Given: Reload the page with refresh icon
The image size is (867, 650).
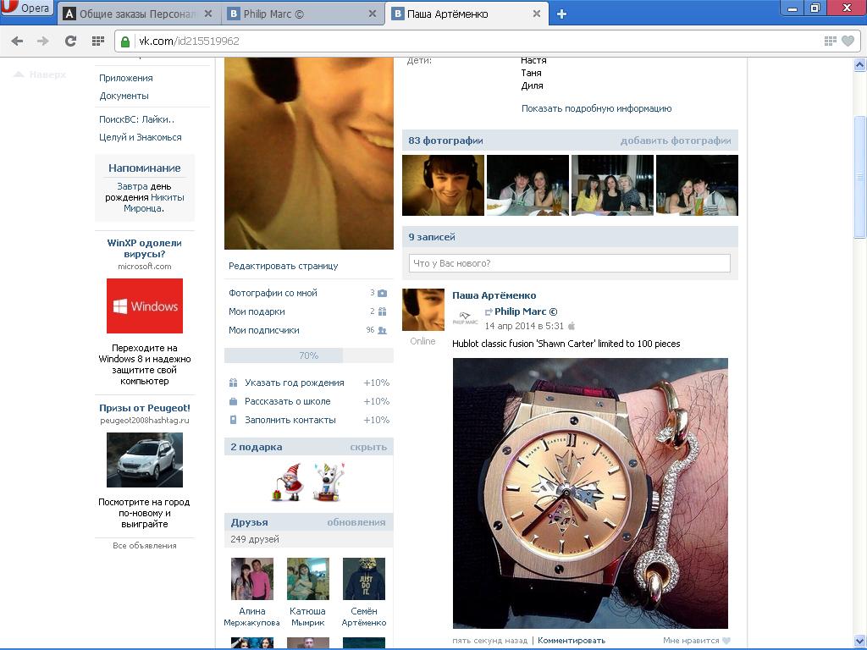Looking at the screenshot, I should click(70, 41).
